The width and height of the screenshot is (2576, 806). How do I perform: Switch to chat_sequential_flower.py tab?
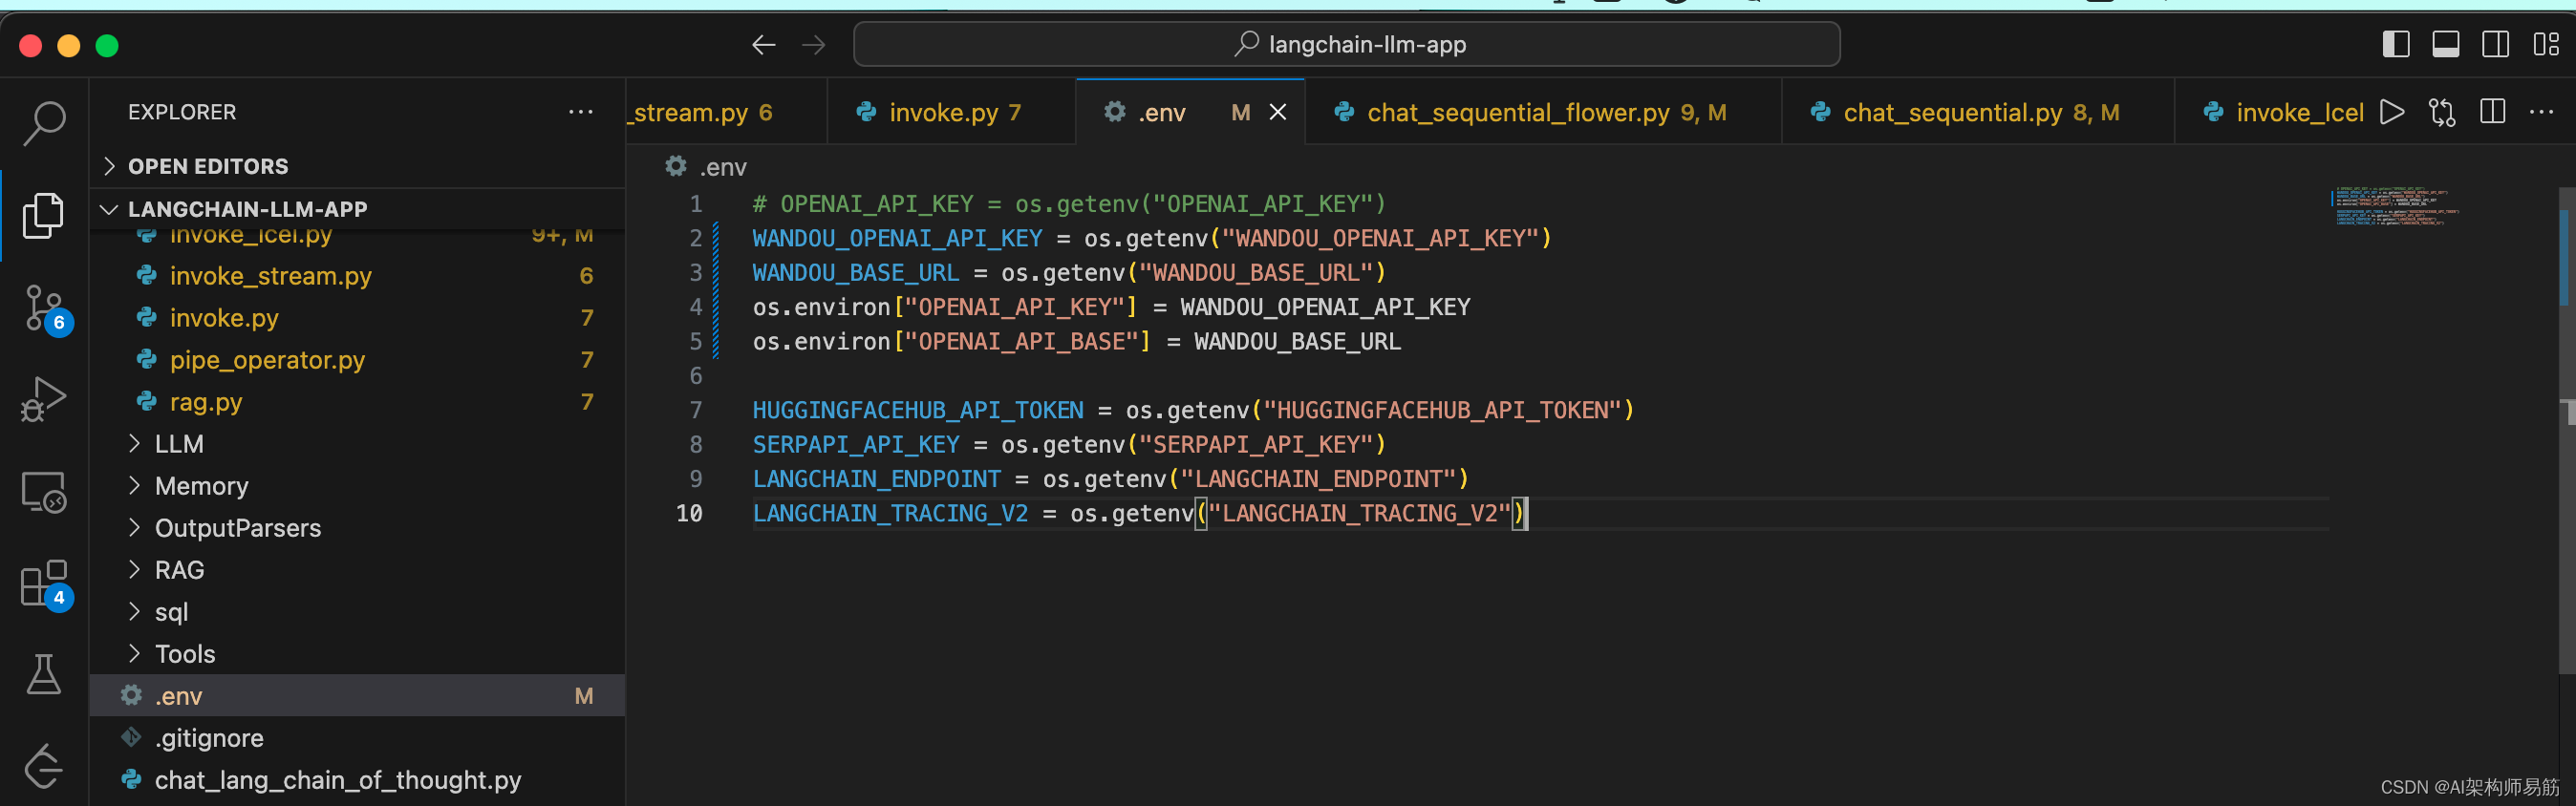(x=1543, y=113)
